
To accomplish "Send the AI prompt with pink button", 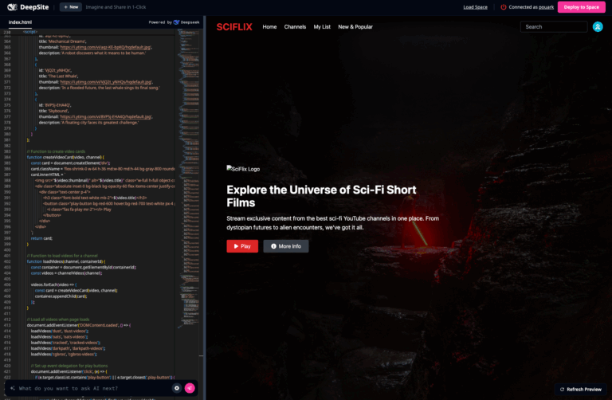I will pos(190,388).
